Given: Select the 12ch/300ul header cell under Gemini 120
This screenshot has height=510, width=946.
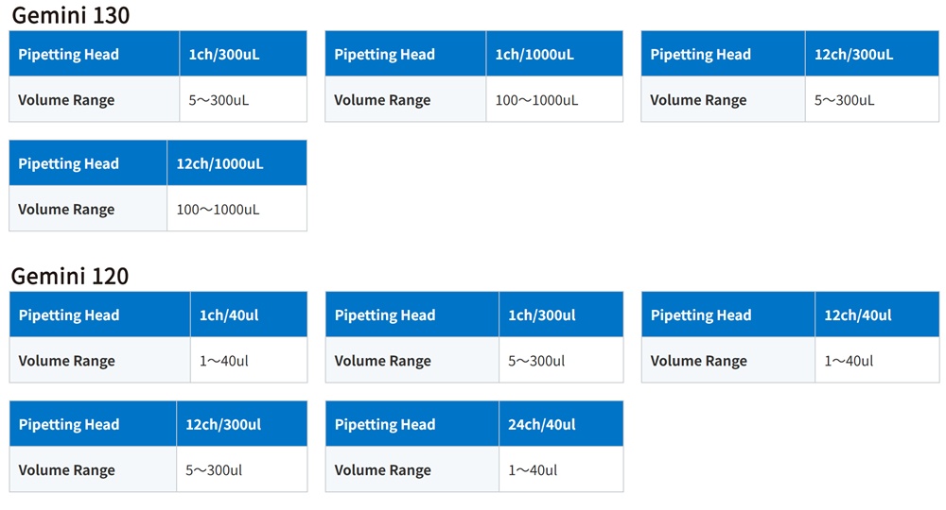Looking at the screenshot, I should tap(242, 424).
